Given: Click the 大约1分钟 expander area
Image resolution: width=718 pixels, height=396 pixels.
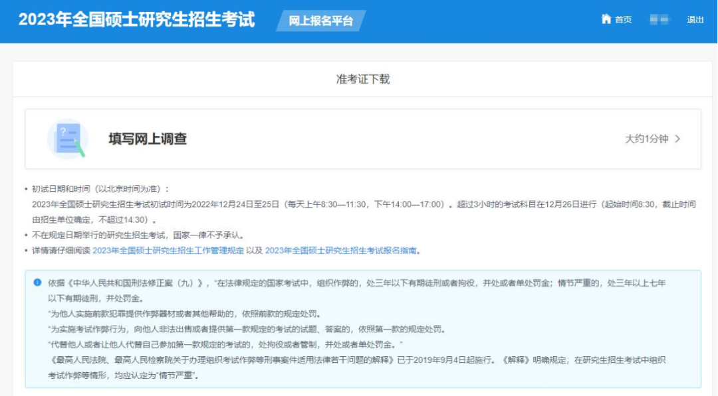Looking at the screenshot, I should click(647, 138).
